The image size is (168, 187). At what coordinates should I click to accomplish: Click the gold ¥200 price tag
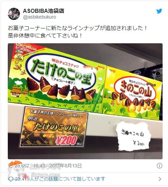[x=53, y=127]
